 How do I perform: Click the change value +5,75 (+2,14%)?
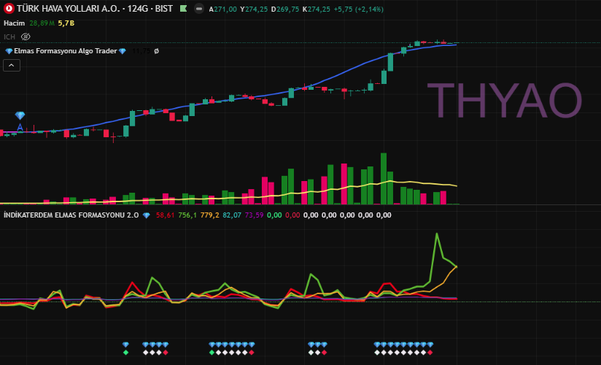pos(358,9)
